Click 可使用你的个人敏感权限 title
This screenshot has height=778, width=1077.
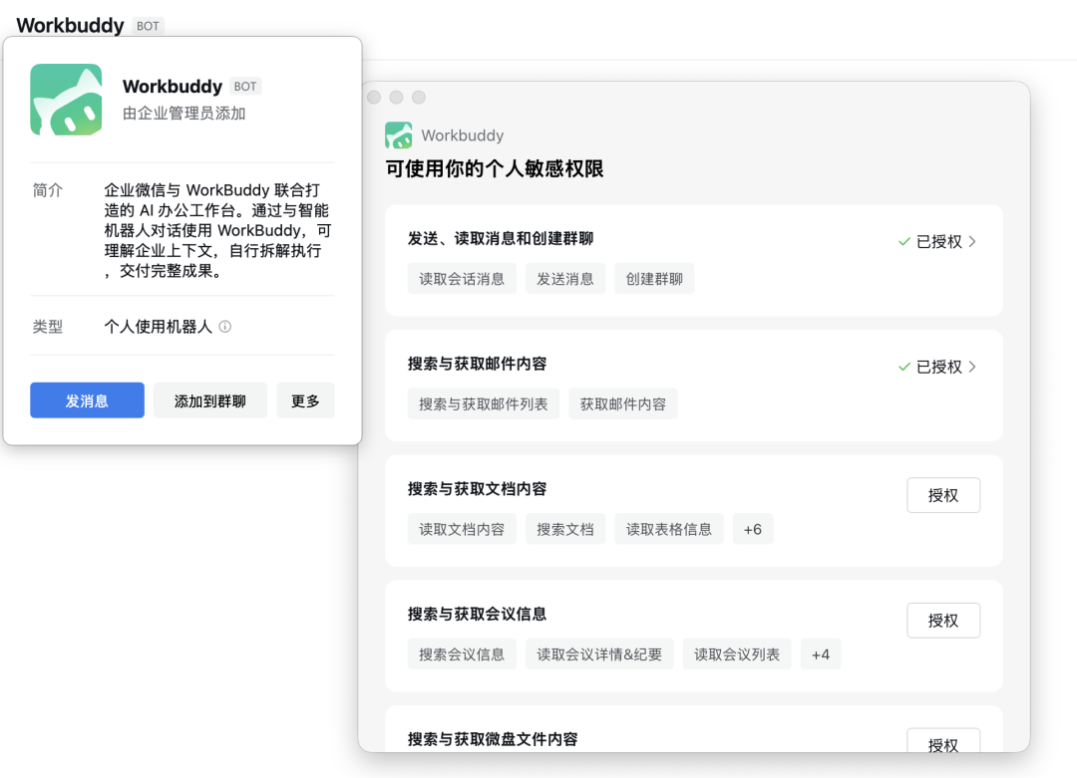pos(495,168)
